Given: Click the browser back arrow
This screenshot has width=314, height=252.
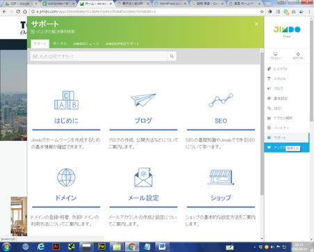Looking at the screenshot, I should [4, 11].
